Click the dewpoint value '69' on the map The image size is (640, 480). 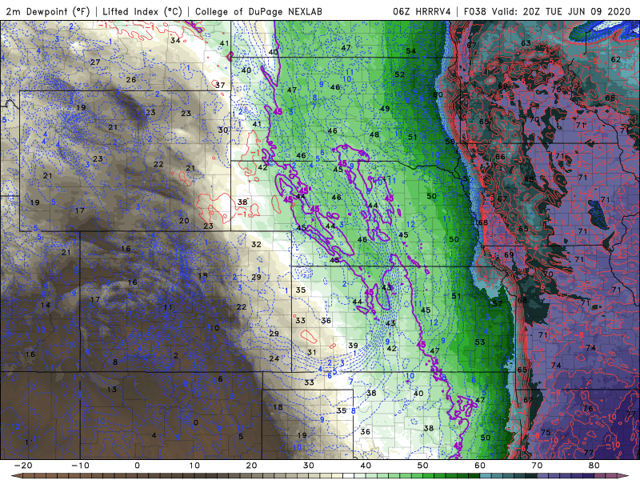[x=509, y=254]
